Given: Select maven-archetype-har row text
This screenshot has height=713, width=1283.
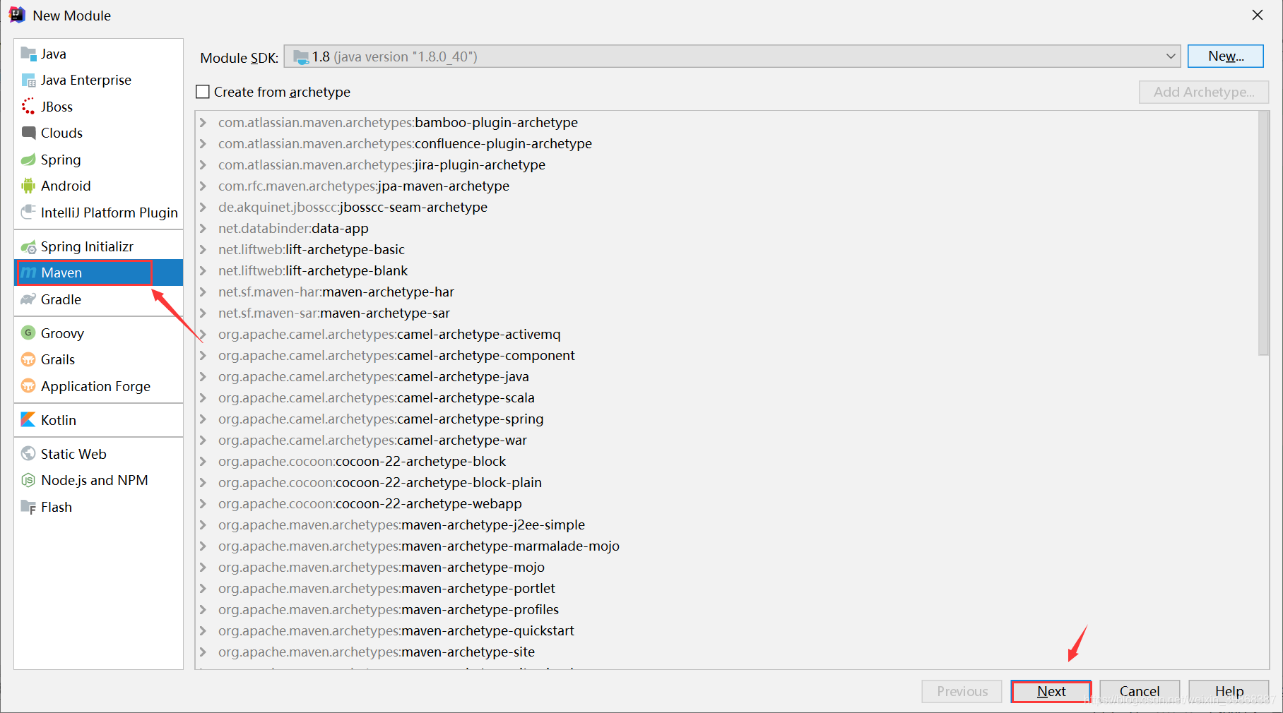Looking at the screenshot, I should click(x=336, y=292).
